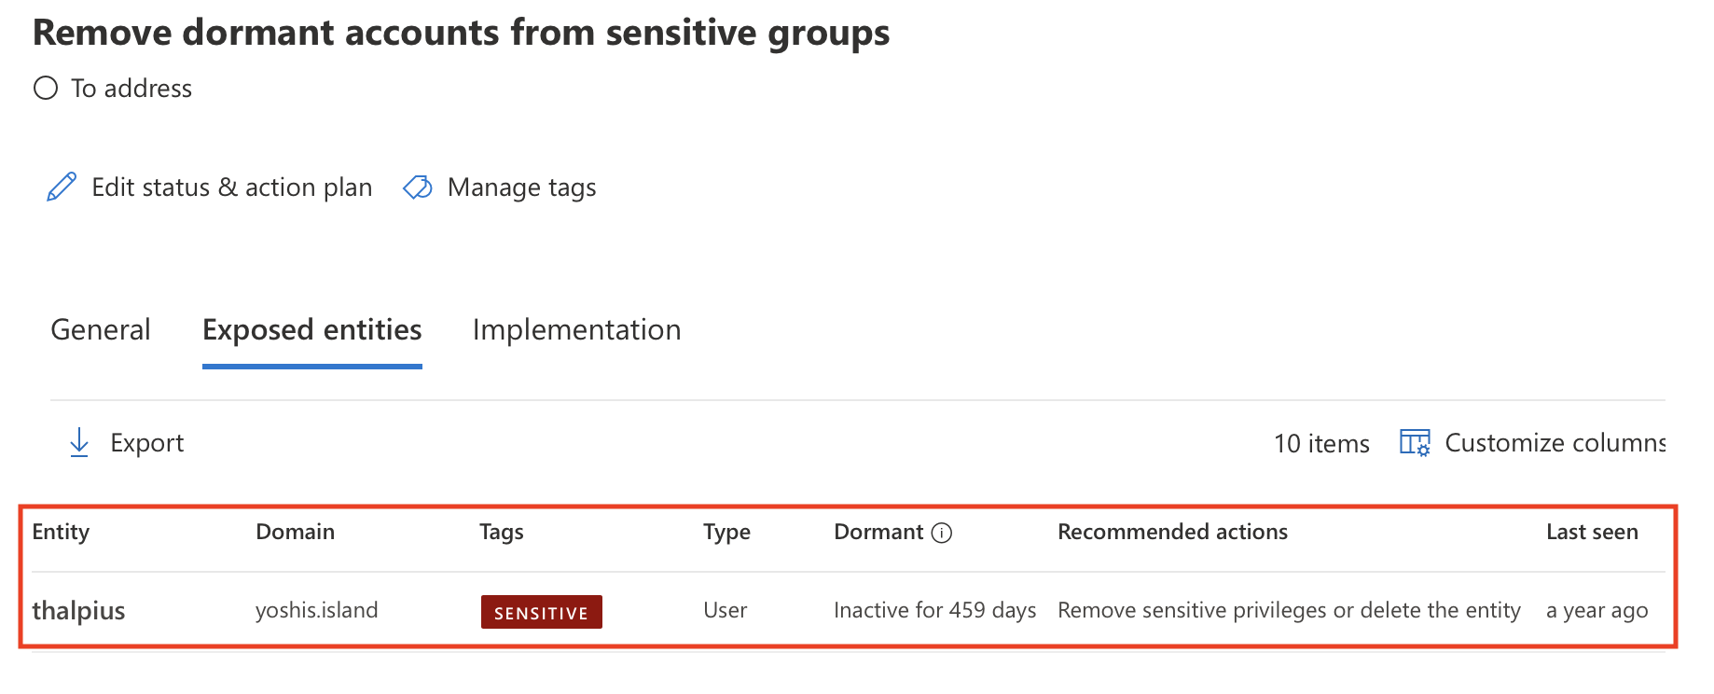Click the tag icon beside Manage tags
The image size is (1714, 694).
417,187
